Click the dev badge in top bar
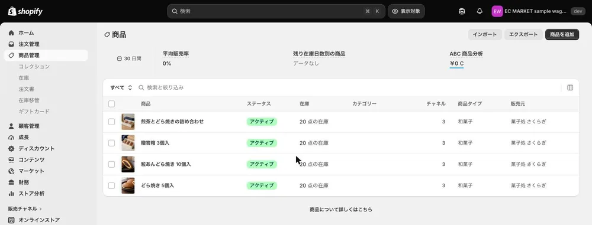The image size is (592, 225). (x=578, y=11)
